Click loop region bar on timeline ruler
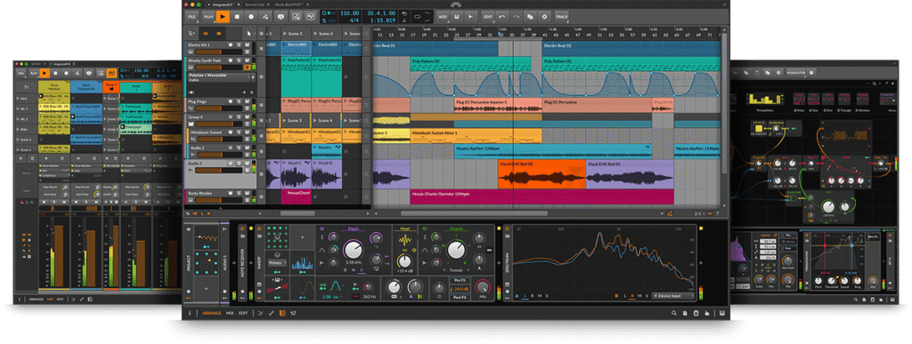 click(498, 39)
